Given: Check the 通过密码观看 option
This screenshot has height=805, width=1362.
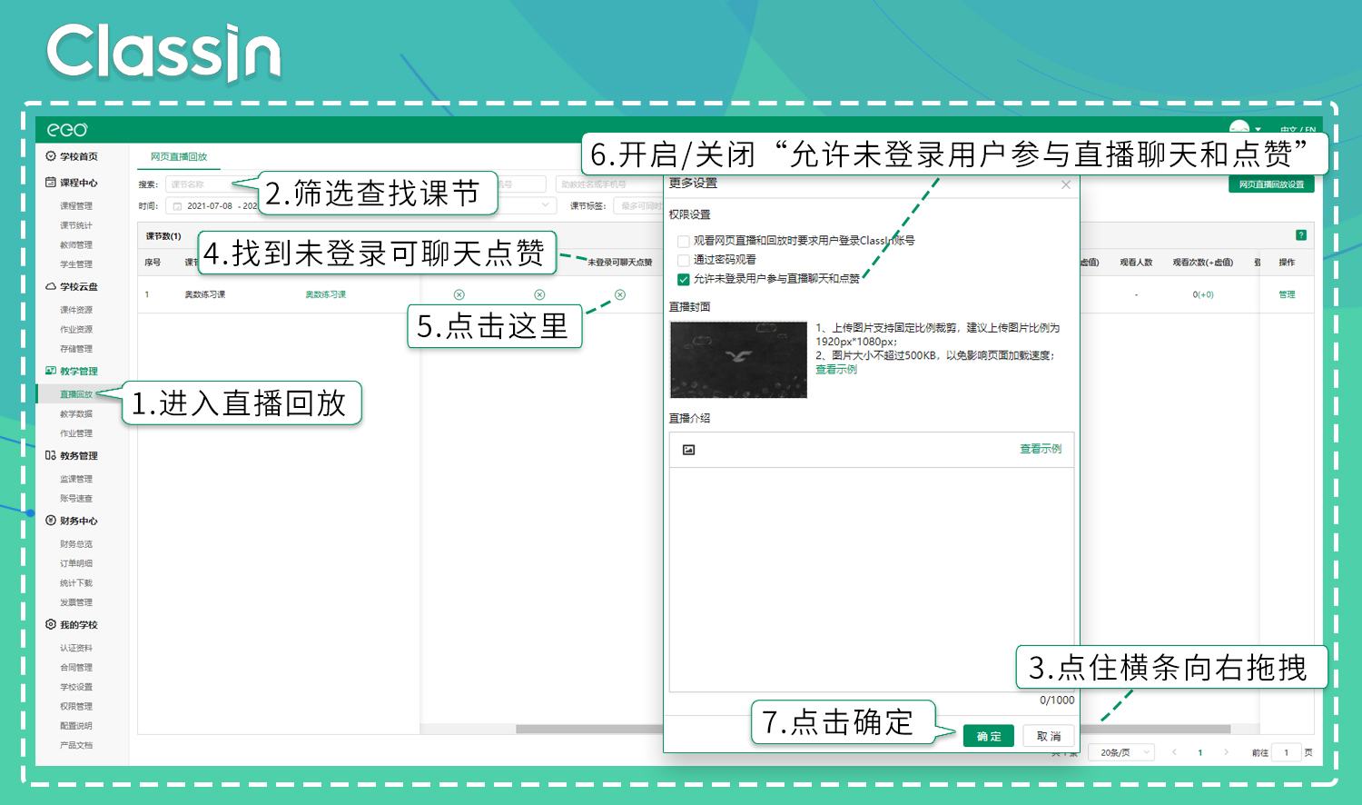Looking at the screenshot, I should tap(684, 260).
